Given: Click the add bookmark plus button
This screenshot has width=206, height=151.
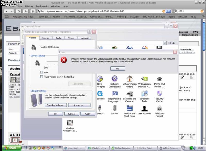Looking at the screenshot, I should pos(26,11).
